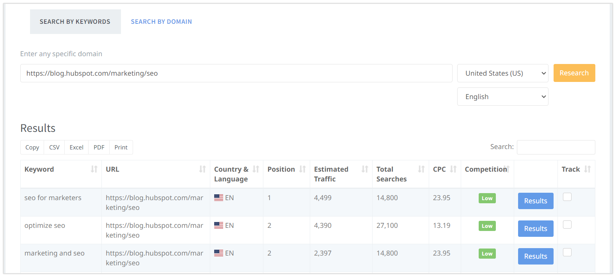Sort by Track column arrows

587,169
